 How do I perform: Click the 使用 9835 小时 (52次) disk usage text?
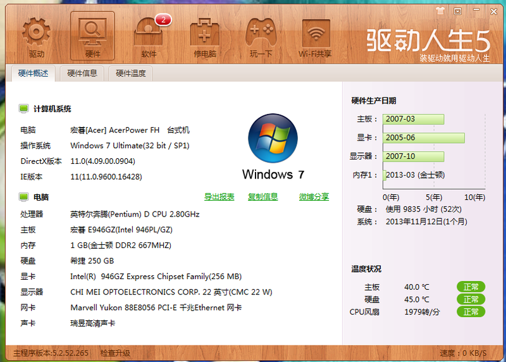tap(424, 209)
